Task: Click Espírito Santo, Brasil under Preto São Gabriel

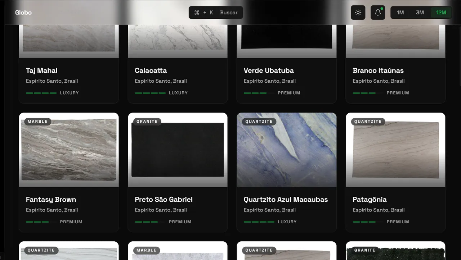Action: pos(161,210)
